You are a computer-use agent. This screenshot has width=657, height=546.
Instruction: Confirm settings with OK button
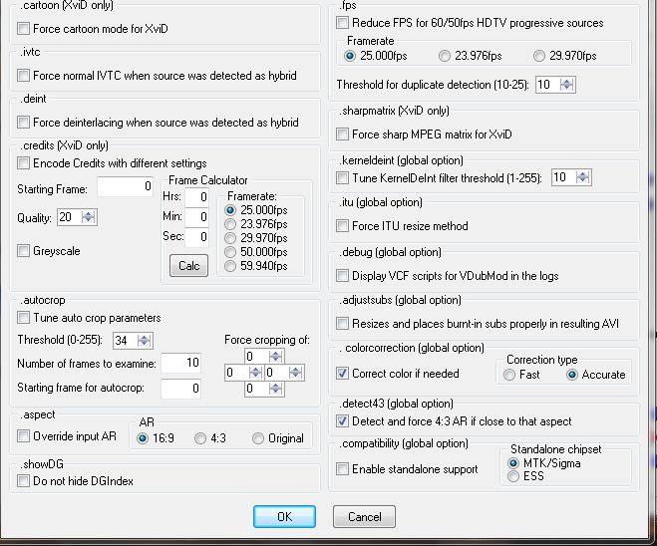coord(284,516)
